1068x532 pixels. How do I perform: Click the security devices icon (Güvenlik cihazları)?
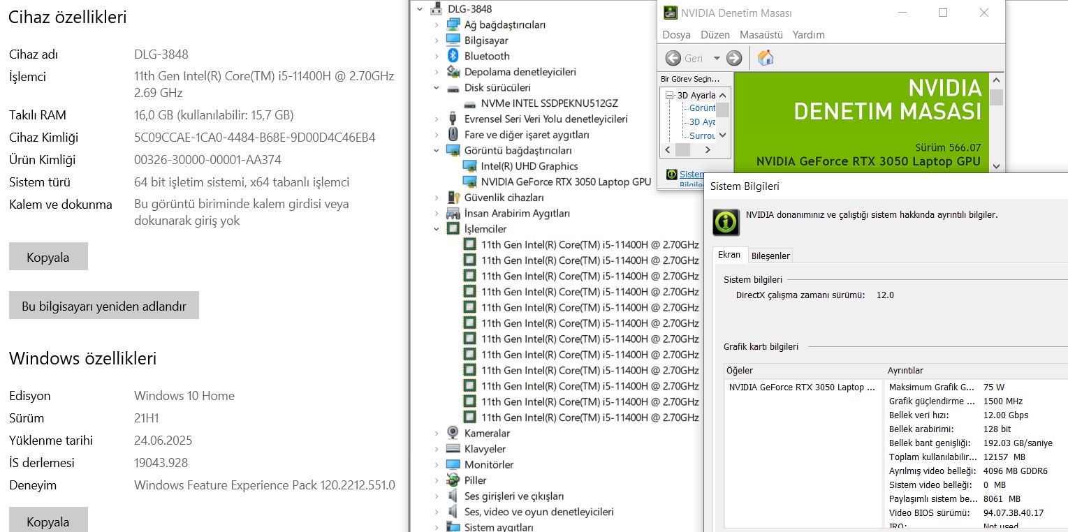(x=453, y=198)
